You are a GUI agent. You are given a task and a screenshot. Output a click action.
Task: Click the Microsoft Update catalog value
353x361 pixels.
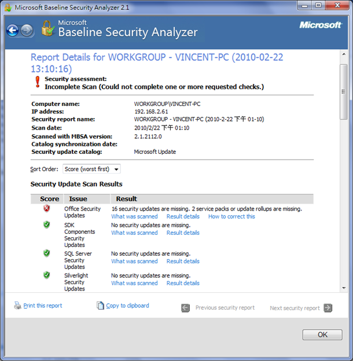click(155, 152)
